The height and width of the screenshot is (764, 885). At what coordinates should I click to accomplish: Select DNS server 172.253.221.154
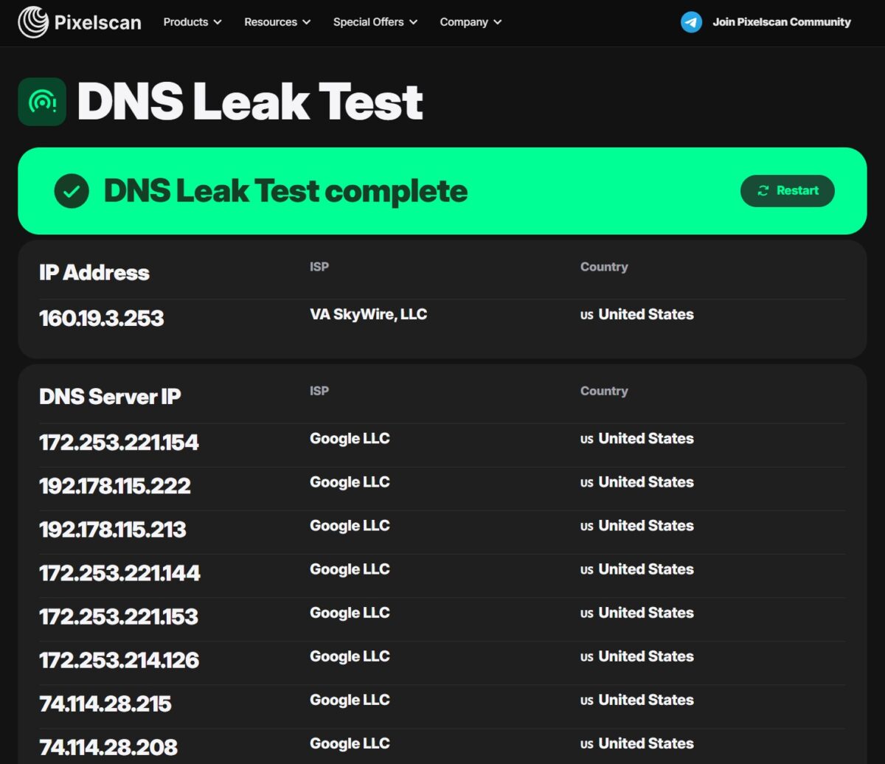[x=119, y=442]
